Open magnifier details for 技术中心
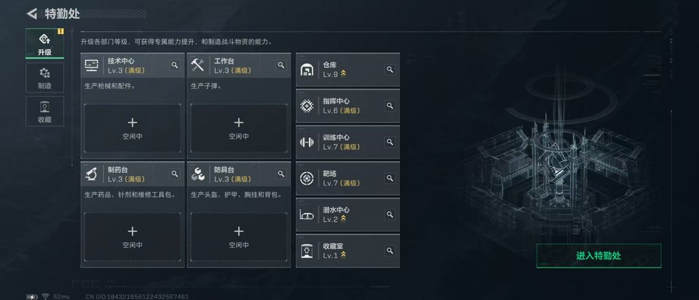Screen dimensions: 699x300 (175, 65)
